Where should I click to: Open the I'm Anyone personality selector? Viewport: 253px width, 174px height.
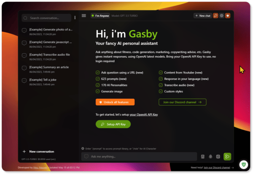(x=100, y=16)
